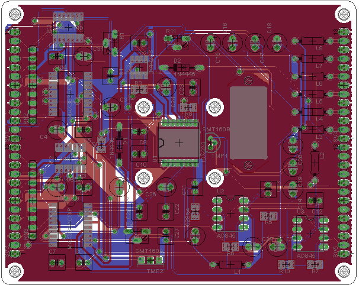Select inductor L1 at board bottom
359x285 pixels.
pyautogui.click(x=230, y=265)
